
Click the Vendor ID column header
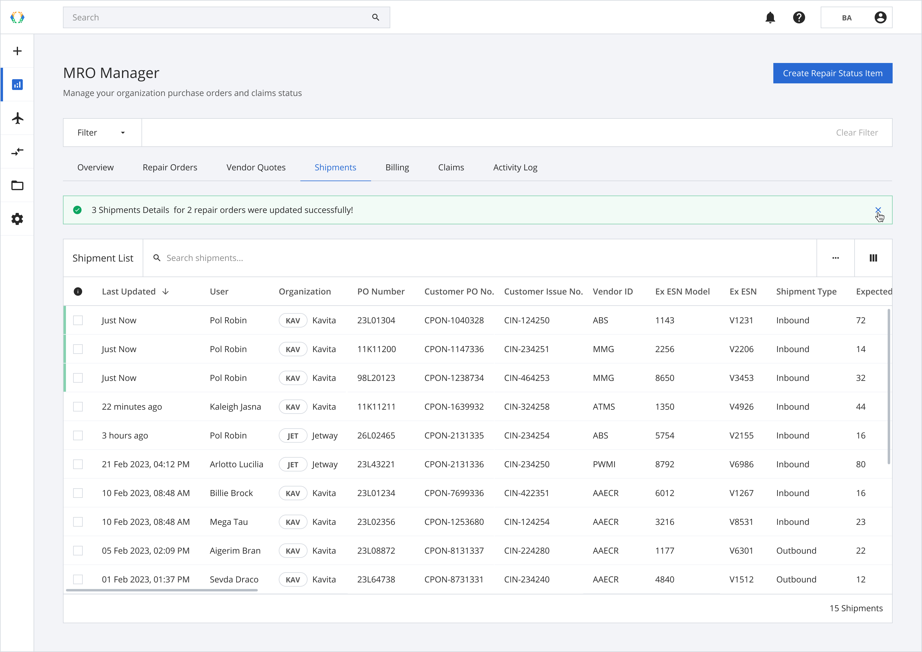(x=612, y=292)
